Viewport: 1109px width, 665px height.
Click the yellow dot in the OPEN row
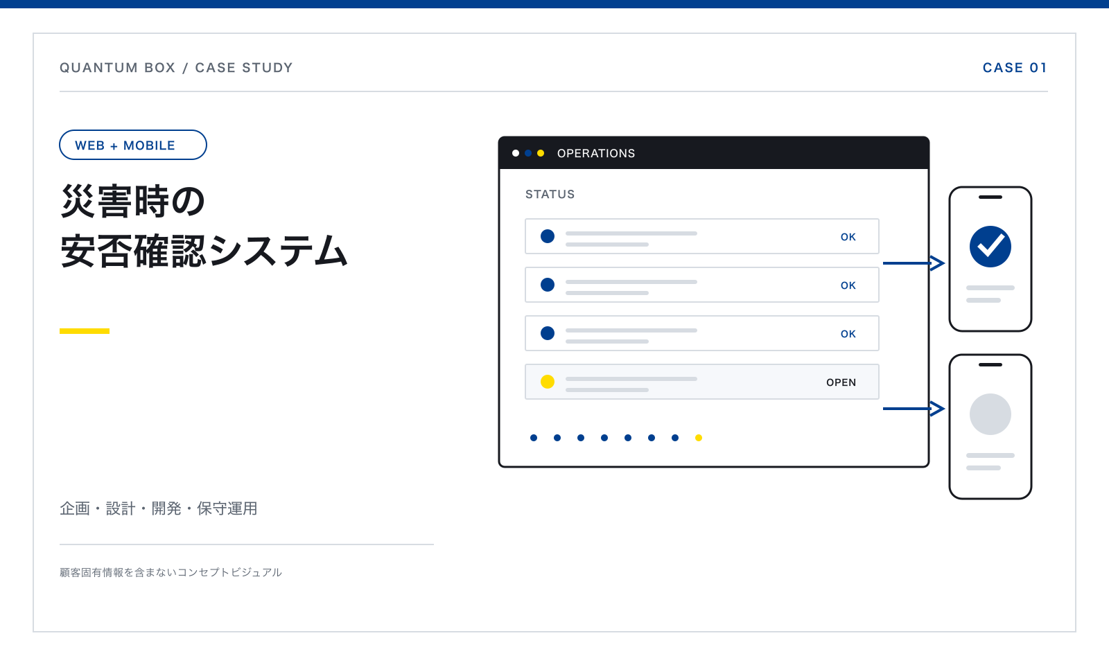(548, 382)
